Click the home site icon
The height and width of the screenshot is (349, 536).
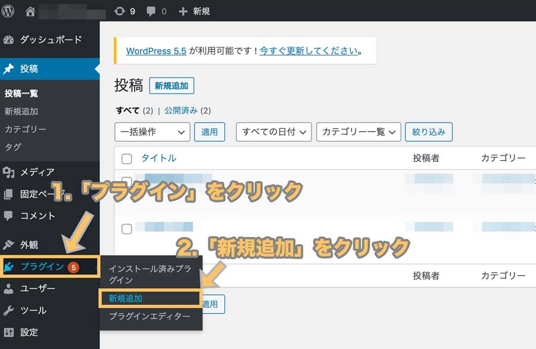pyautogui.click(x=30, y=12)
